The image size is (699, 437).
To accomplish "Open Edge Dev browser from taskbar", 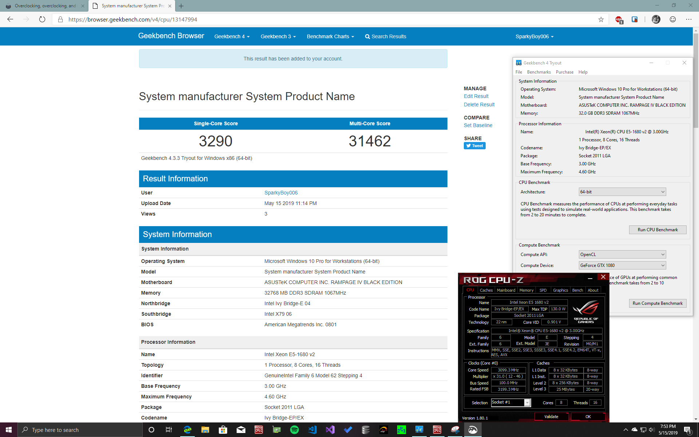I will pos(187,430).
